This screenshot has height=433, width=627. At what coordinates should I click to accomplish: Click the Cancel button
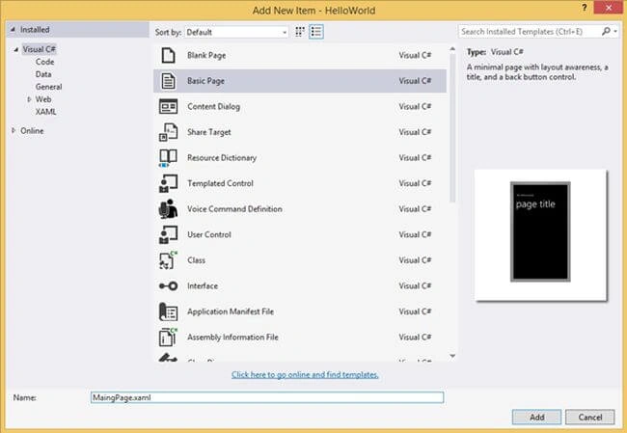point(589,417)
